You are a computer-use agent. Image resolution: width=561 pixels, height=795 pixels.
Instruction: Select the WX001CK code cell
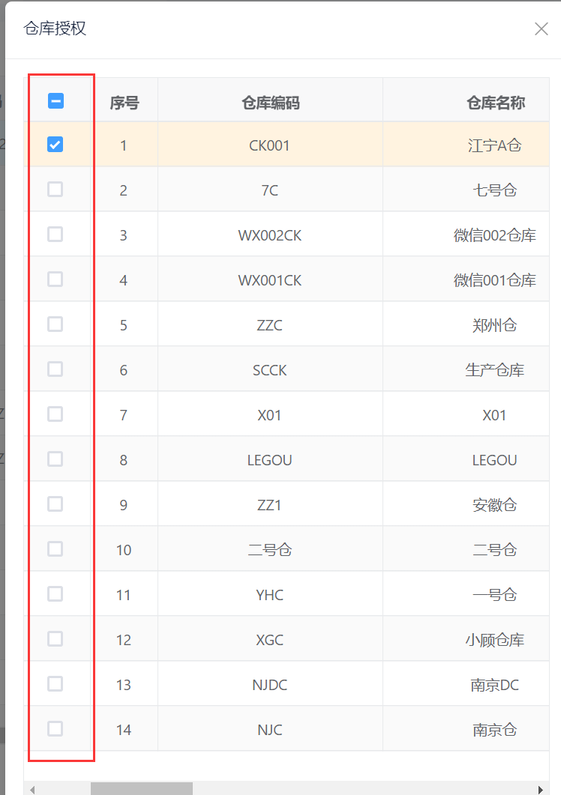coord(269,280)
